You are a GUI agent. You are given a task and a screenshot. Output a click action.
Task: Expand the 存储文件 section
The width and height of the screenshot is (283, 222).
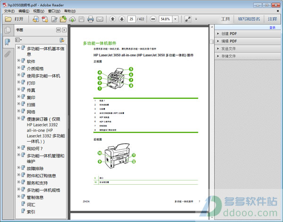[248, 56]
